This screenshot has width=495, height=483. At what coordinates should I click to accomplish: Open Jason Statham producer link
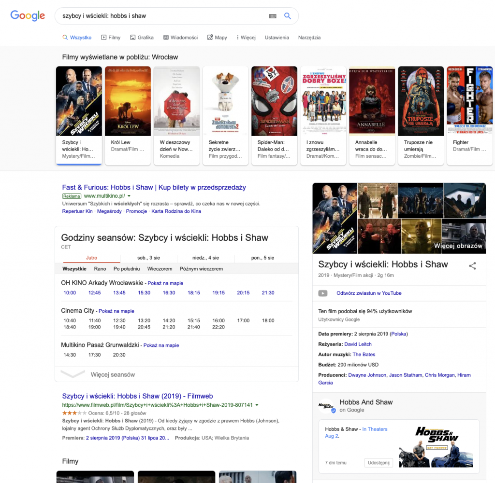click(x=406, y=375)
